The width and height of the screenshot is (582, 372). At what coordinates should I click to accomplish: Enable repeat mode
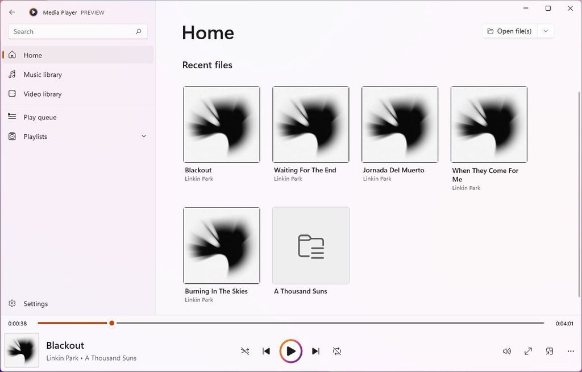coord(337,351)
